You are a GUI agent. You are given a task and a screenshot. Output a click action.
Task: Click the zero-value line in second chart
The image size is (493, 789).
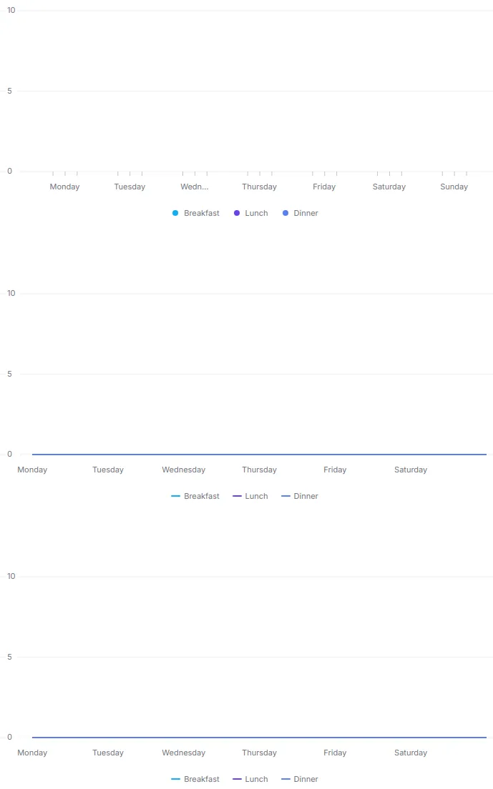(259, 455)
